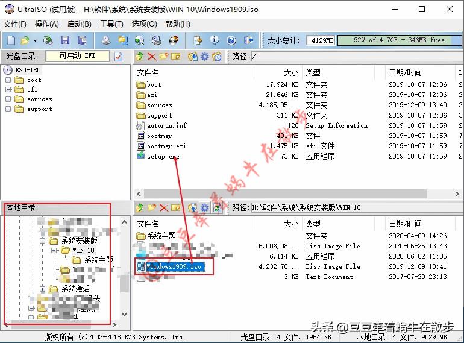Click the image properties checkmark icon

pyautogui.click(x=118, y=56)
